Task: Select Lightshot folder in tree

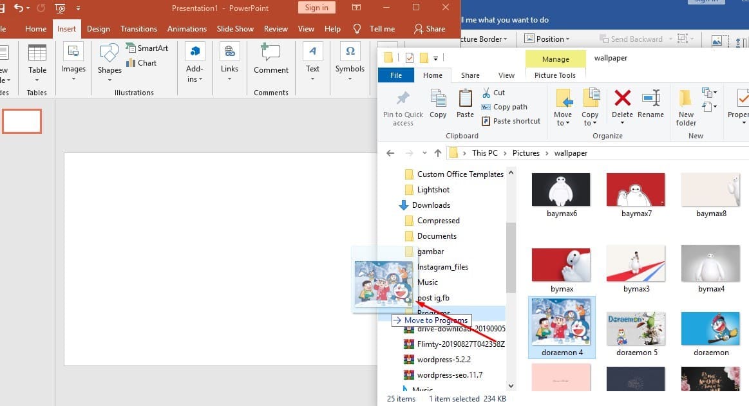Action: click(428, 189)
